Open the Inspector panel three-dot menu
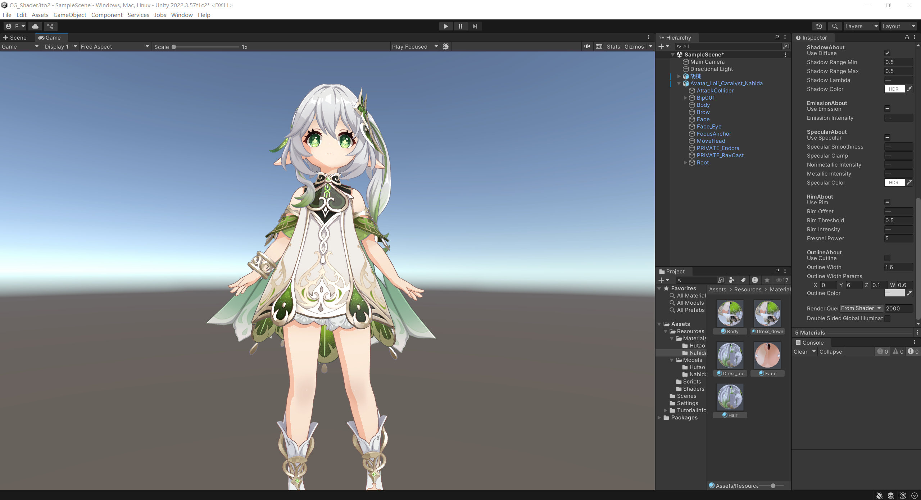Screen dimensions: 921x500 pyautogui.click(x=915, y=37)
